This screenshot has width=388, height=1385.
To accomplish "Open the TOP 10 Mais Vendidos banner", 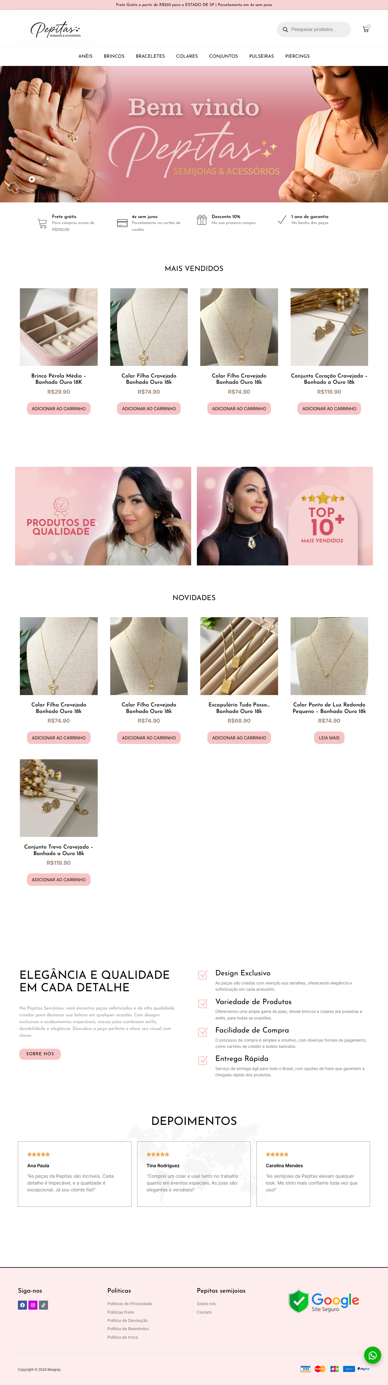I will point(285,516).
